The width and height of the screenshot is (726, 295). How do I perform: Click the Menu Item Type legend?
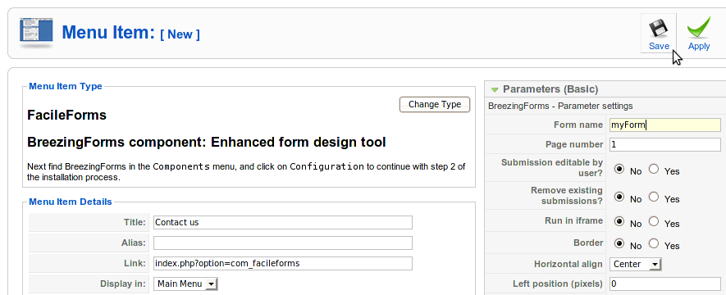(x=66, y=87)
